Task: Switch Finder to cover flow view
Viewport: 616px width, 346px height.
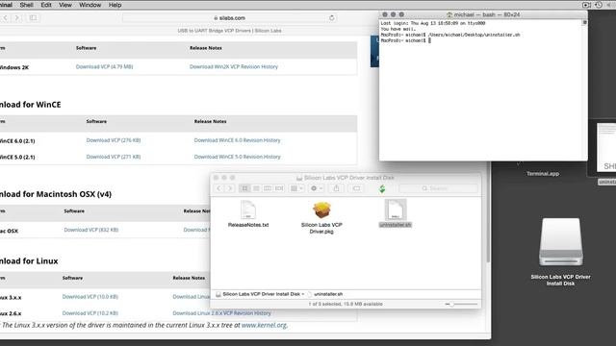Action: point(279,188)
